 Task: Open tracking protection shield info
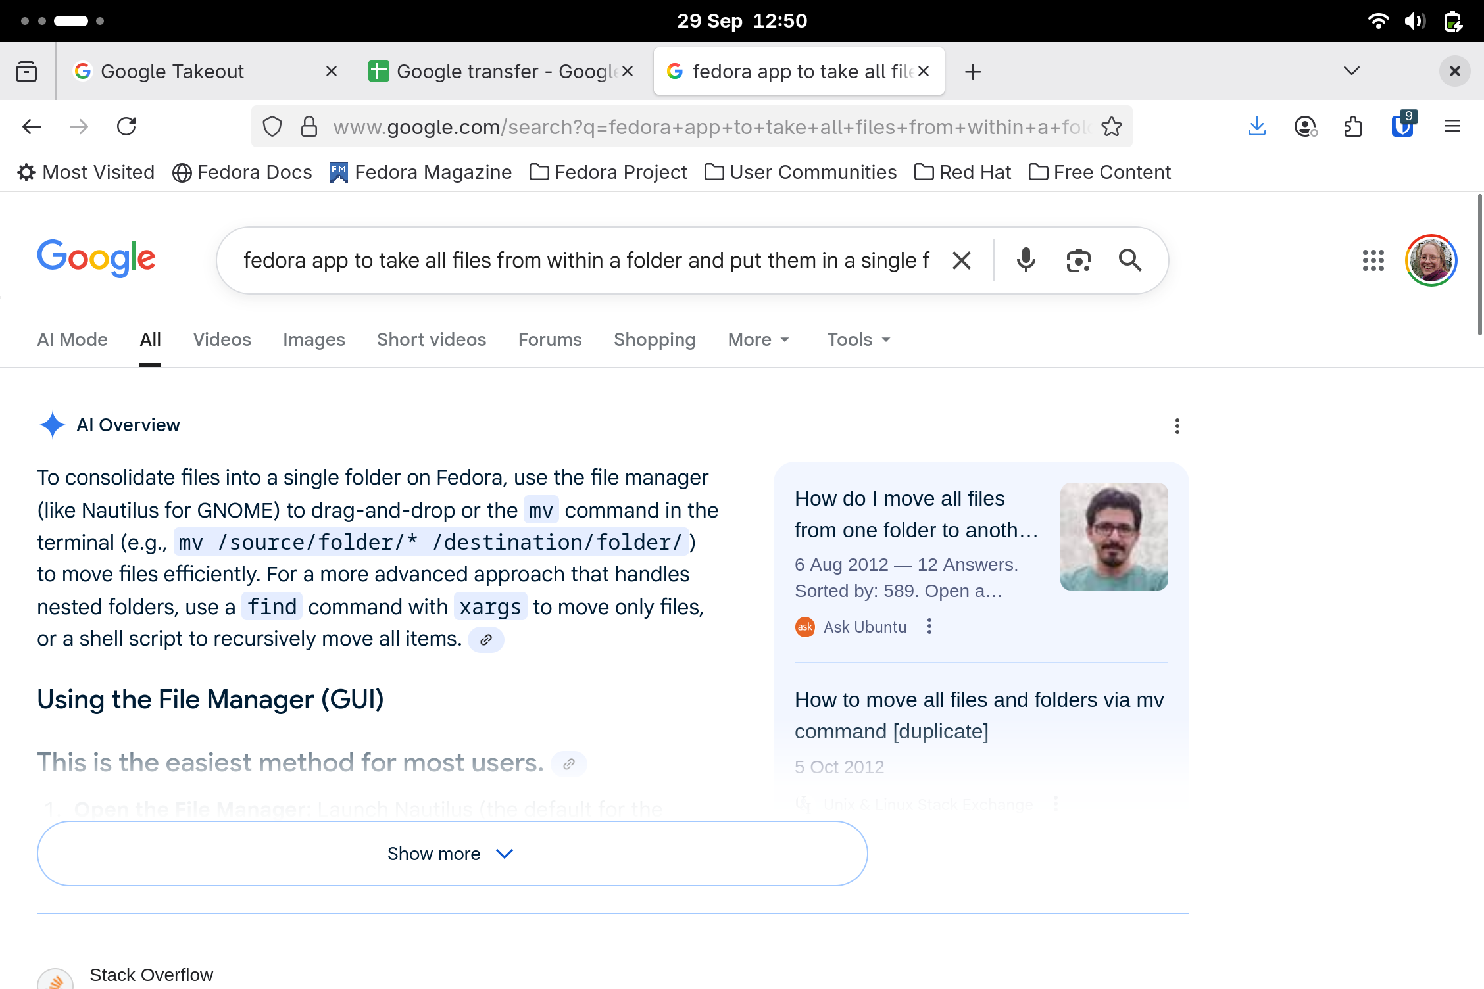[x=272, y=126]
